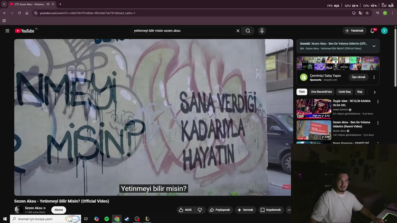This screenshot has width=397, height=223.
Task: Show the apps grid on the bookmarks bar
Action: click(x=4, y=21)
